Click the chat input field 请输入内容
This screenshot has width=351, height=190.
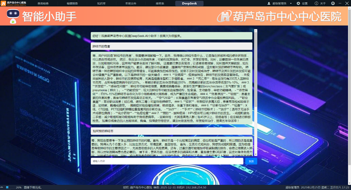coord(167,161)
